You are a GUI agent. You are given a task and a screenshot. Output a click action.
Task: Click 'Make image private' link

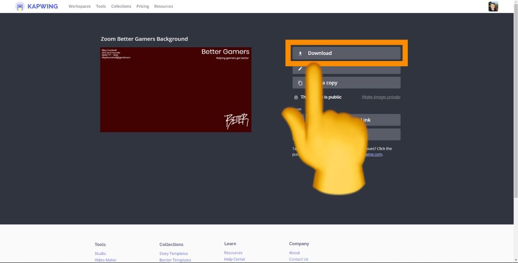(x=381, y=97)
